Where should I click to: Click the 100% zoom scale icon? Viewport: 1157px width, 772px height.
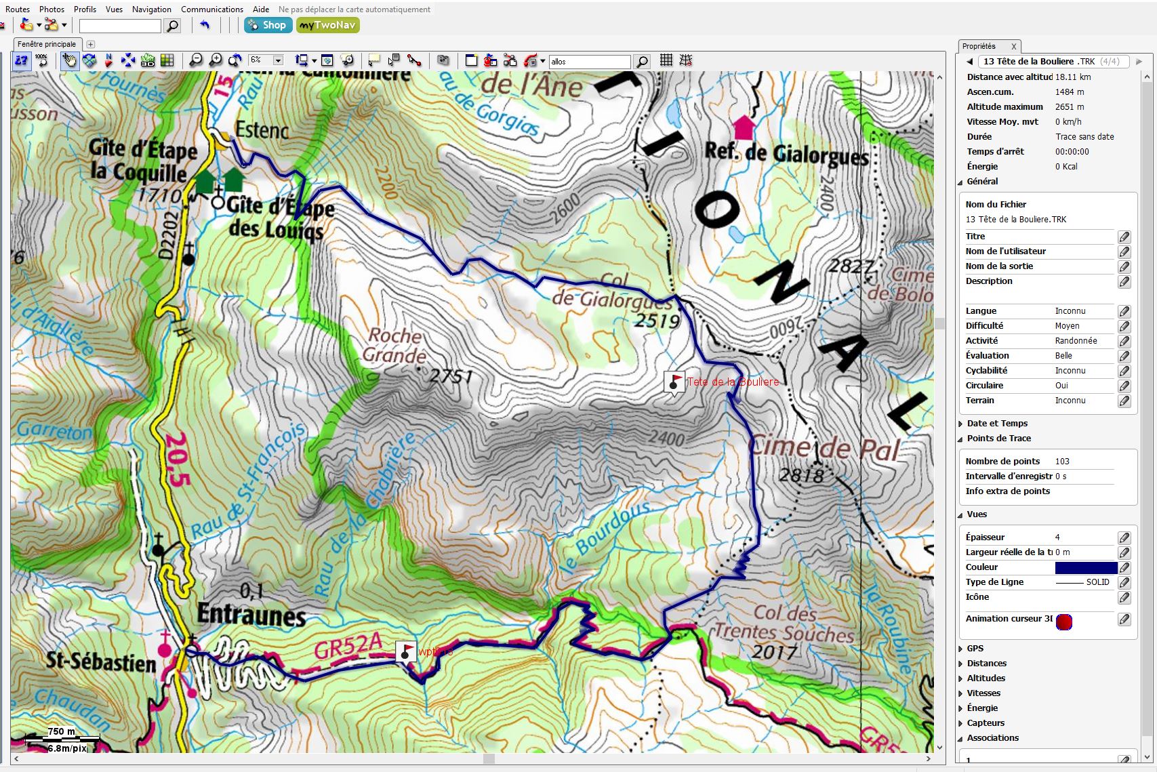[42, 61]
